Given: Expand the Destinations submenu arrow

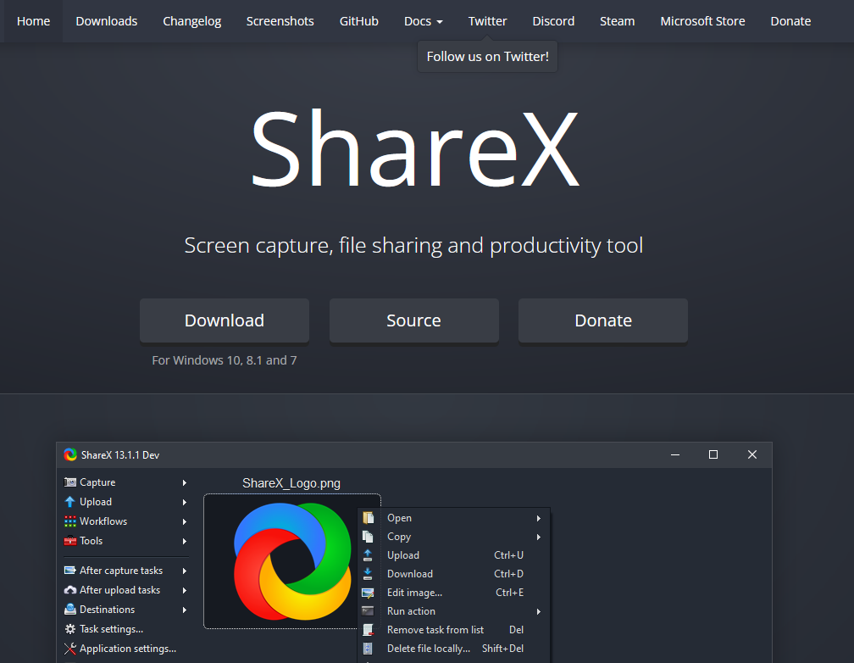Looking at the screenshot, I should [185, 610].
